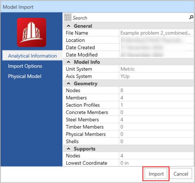This screenshot has height=183, width=195.
Task: Select the Concrete Members row
Action: coord(128,112)
